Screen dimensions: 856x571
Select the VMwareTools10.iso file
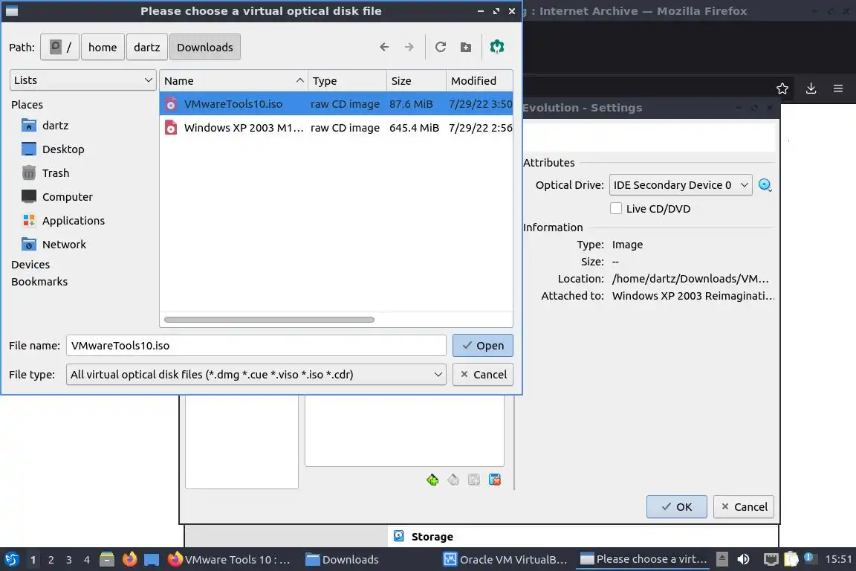pyautogui.click(x=337, y=104)
